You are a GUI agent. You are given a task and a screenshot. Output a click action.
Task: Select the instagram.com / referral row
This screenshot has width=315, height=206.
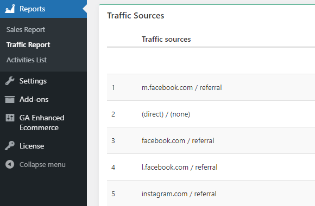pos(211,194)
